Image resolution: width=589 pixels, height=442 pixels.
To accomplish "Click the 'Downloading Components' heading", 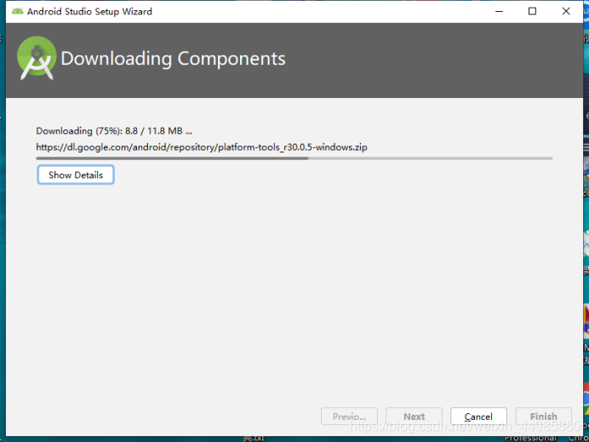I will [173, 59].
